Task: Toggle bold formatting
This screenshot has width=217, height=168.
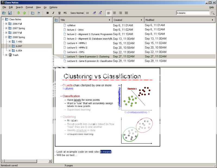Action: click(48, 13)
